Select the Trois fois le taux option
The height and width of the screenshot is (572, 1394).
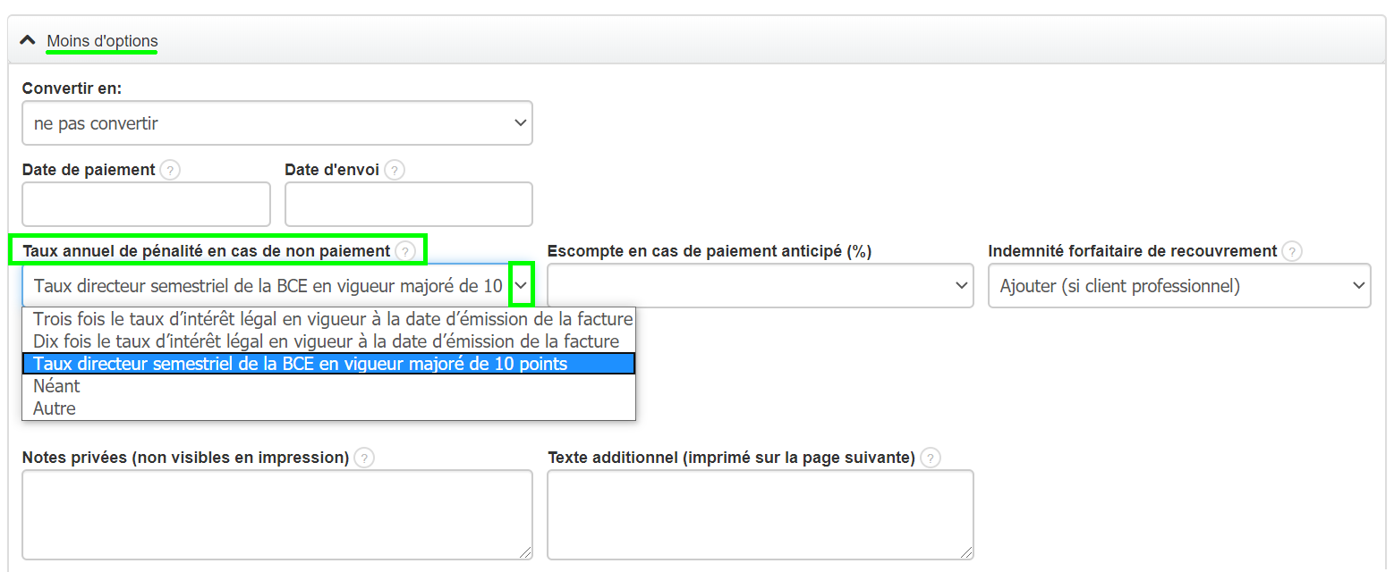point(331,318)
